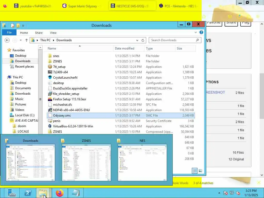Select the ZSNES window thumbnail preview
Image resolution: width=264 pixels, height=198 pixels.
coord(86,162)
